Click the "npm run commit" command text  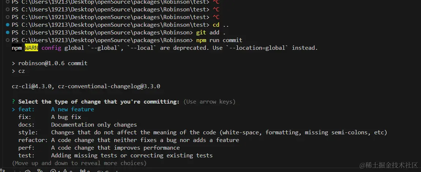[x=219, y=40]
